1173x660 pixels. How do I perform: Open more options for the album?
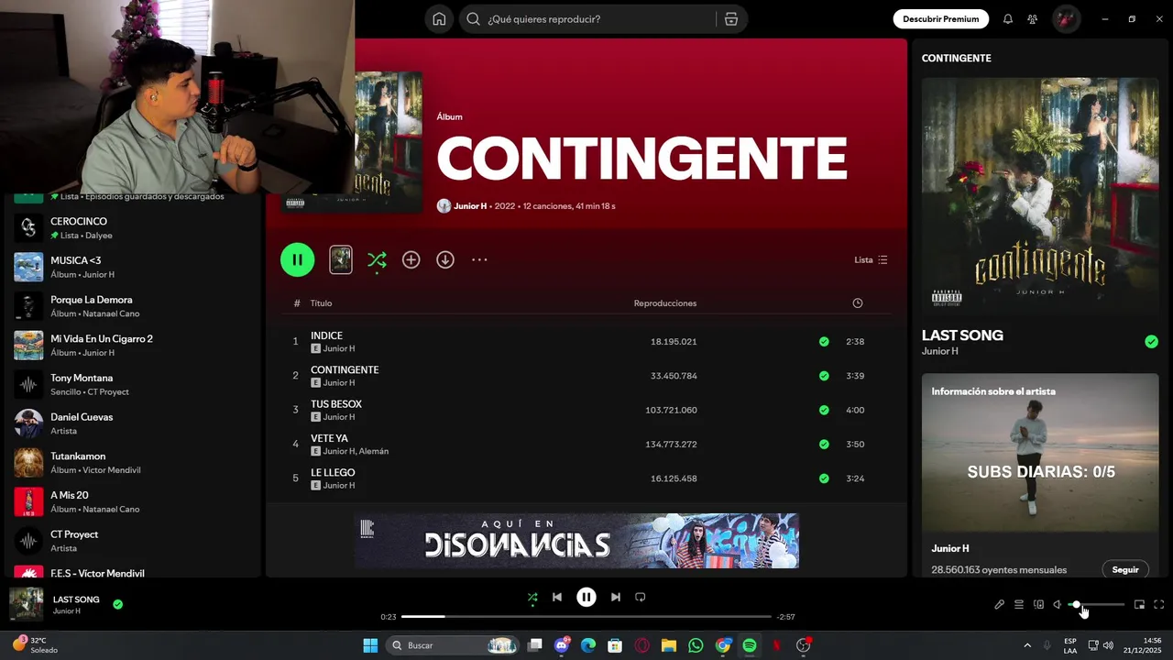pos(479,260)
